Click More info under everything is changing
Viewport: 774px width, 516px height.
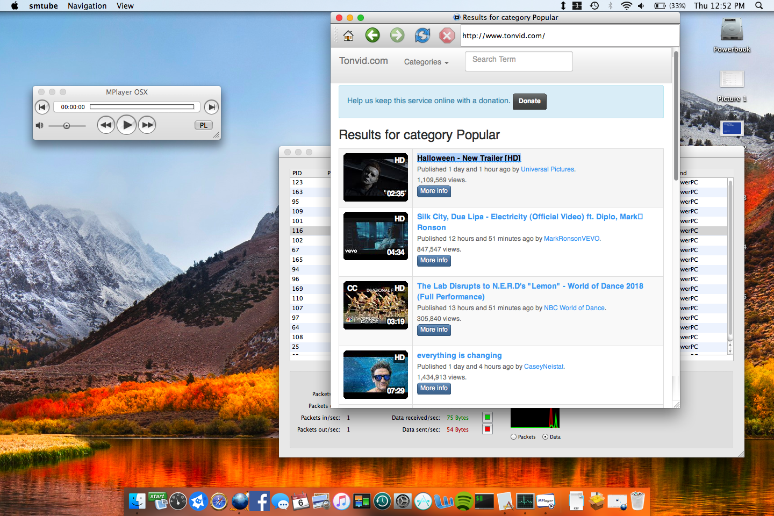point(434,389)
